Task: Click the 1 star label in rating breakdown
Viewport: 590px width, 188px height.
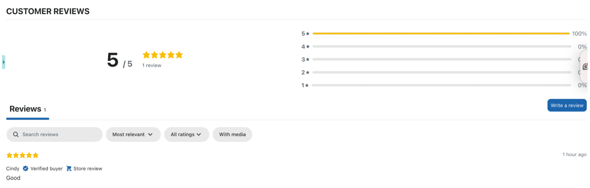Action: [x=305, y=85]
